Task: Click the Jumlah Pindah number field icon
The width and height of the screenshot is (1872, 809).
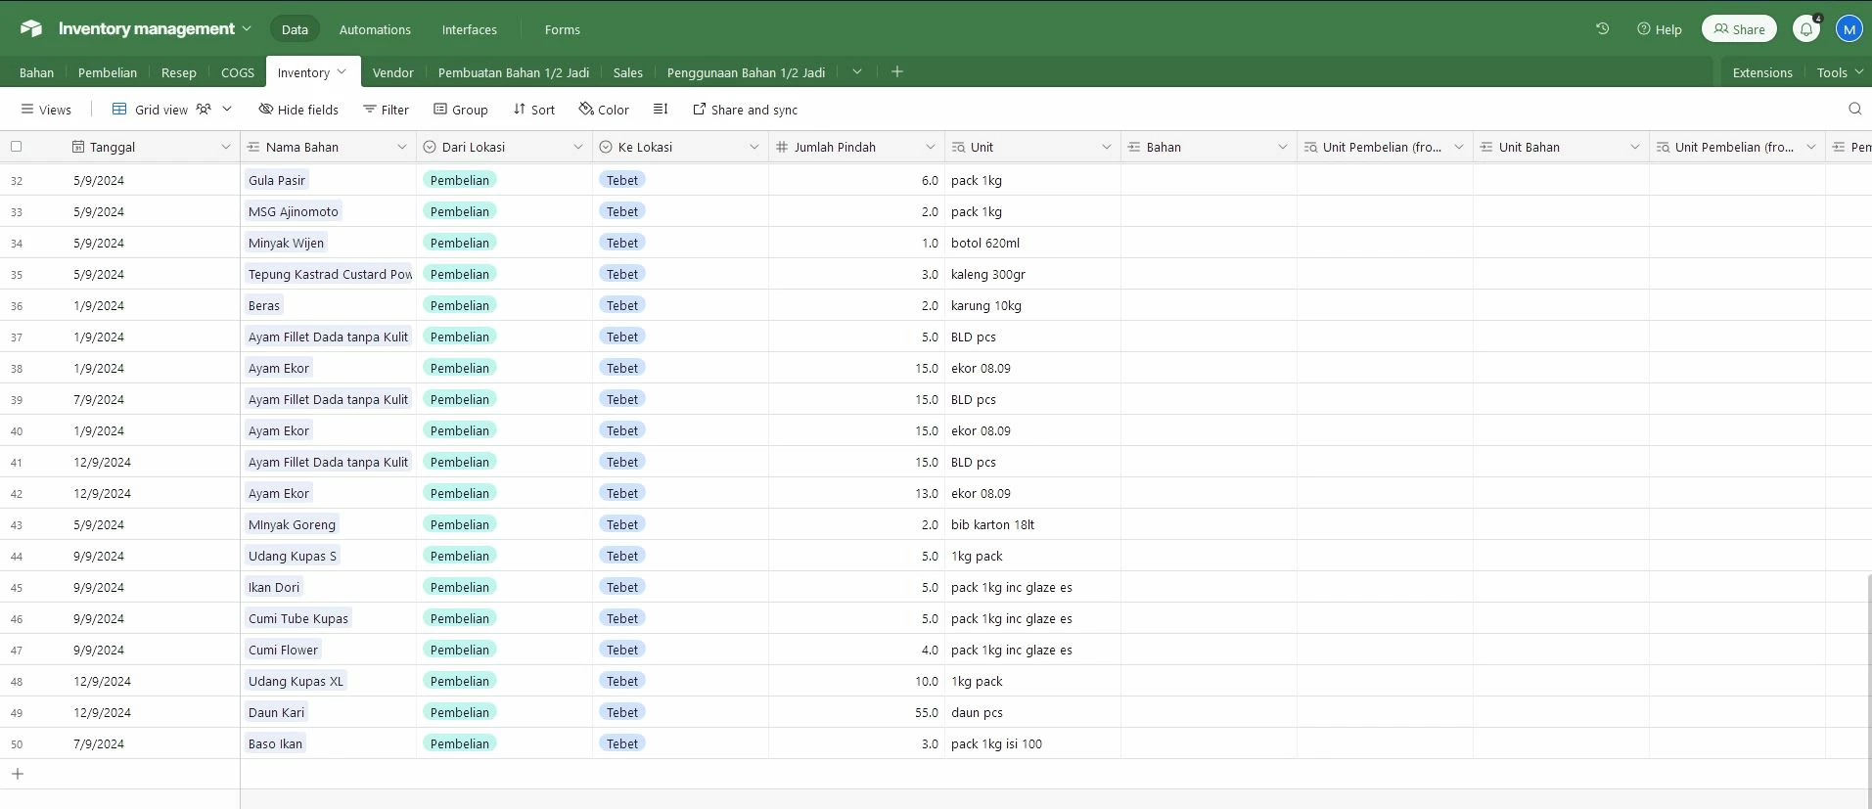Action: (x=782, y=147)
